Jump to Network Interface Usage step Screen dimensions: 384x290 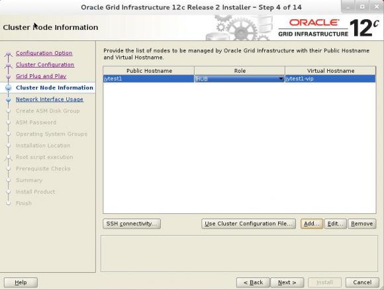coord(50,99)
